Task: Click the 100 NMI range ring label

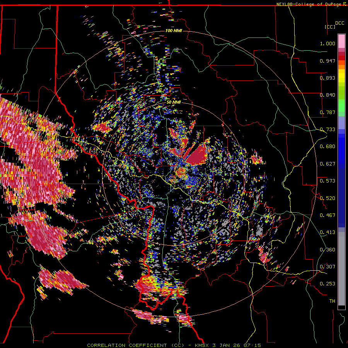Action: coord(174,31)
